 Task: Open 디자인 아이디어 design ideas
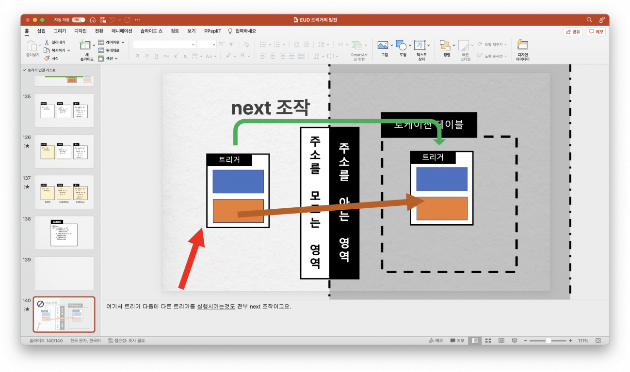pyautogui.click(x=522, y=50)
